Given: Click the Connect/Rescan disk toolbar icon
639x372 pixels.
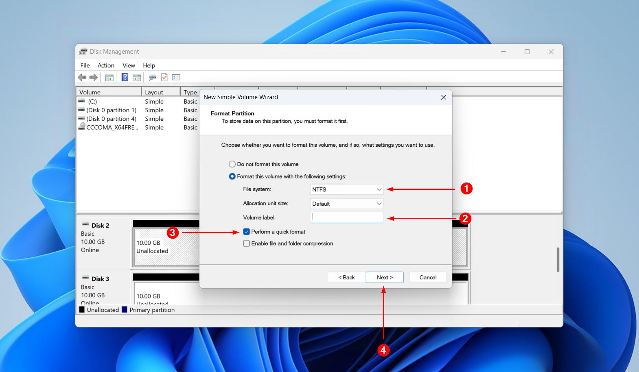Looking at the screenshot, I should coord(152,77).
